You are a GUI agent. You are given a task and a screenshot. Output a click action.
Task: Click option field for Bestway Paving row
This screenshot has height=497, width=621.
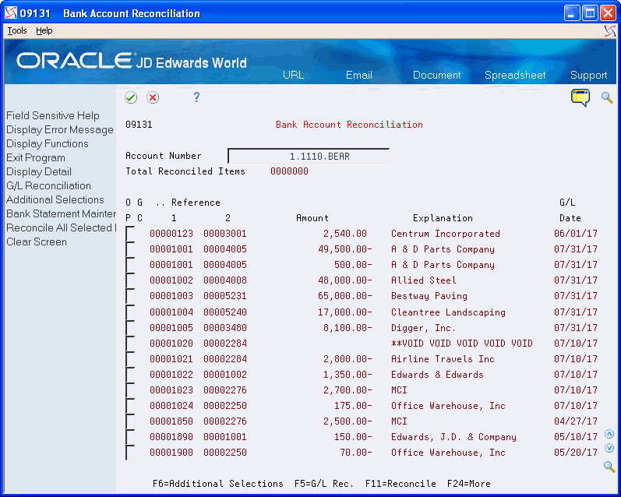pyautogui.click(x=130, y=296)
